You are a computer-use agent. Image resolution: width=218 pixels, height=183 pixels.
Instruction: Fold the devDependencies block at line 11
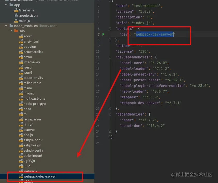(110, 57)
